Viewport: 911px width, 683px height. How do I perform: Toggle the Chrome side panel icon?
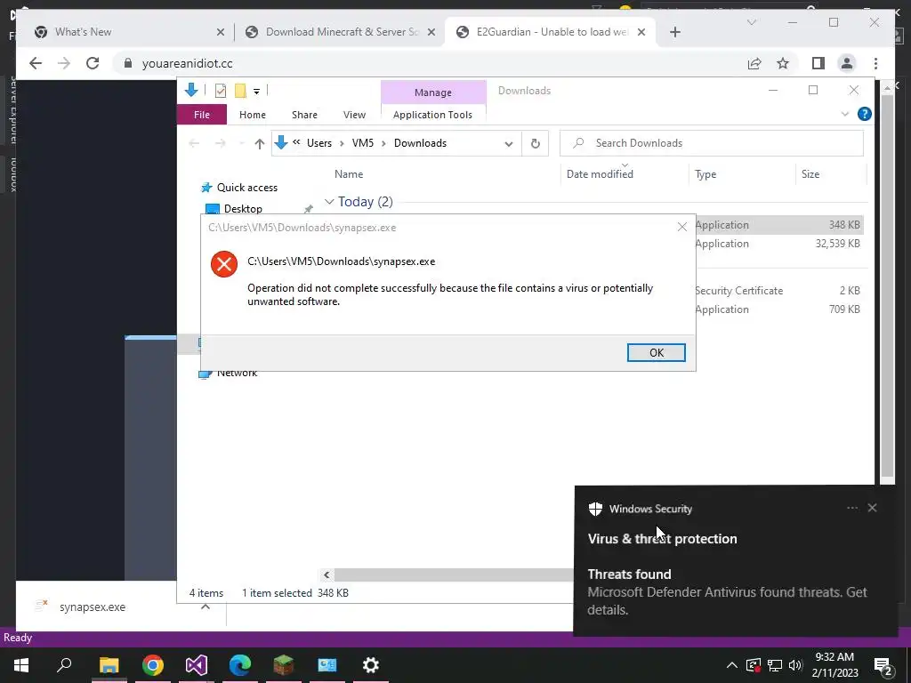818,63
